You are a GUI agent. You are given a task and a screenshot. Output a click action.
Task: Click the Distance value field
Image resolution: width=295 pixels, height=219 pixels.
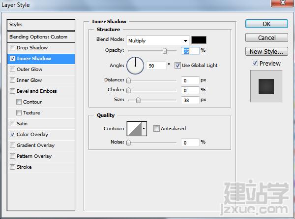pos(190,80)
